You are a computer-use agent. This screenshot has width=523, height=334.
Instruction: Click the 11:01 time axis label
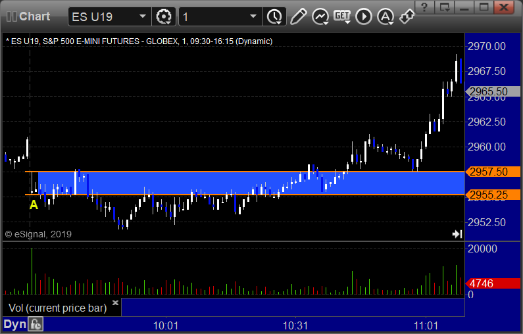(x=426, y=325)
